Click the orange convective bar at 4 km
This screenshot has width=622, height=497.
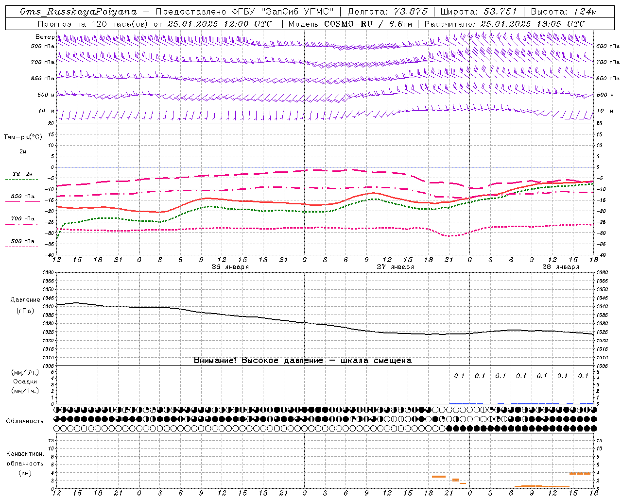[580, 473]
